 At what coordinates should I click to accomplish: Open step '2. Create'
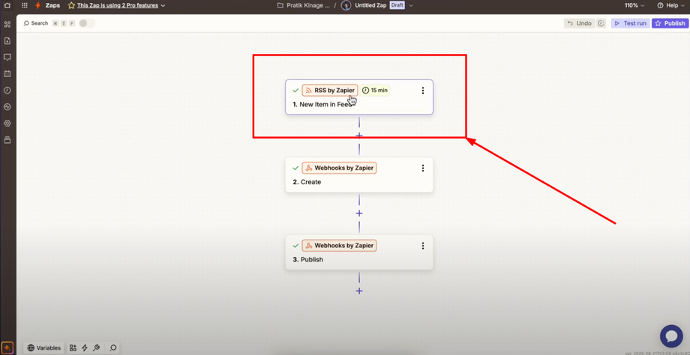pyautogui.click(x=359, y=175)
